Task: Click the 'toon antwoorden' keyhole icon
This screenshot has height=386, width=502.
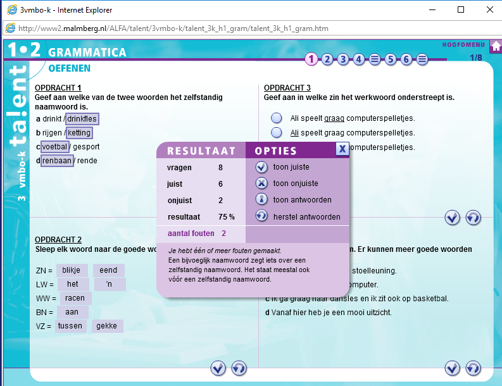Action: 261,199
